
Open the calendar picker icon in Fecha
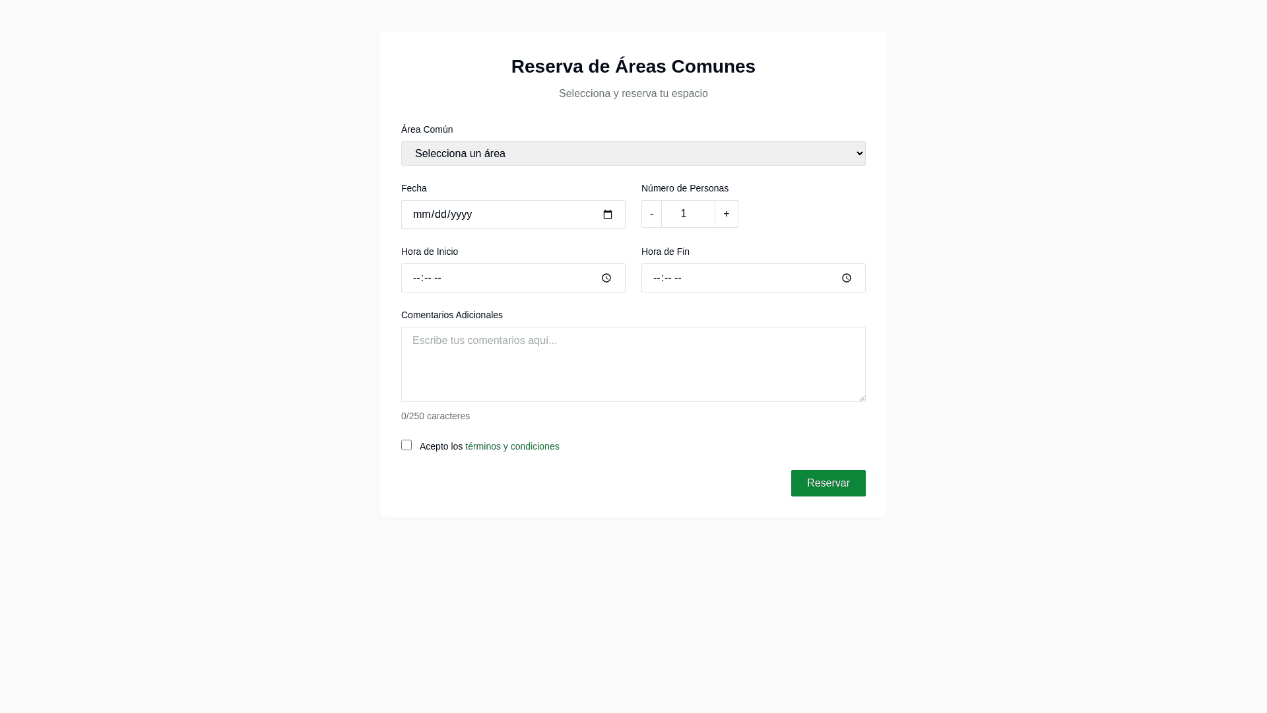coord(608,215)
